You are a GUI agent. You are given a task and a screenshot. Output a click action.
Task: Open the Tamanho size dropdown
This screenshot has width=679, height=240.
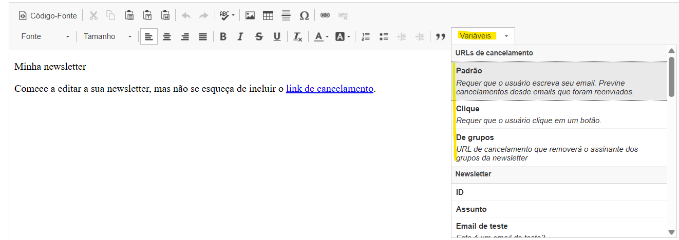tap(107, 36)
